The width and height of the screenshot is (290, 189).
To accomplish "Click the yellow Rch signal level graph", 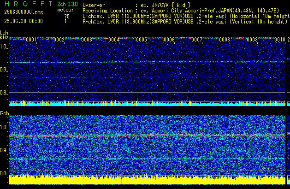I will point(147,180).
